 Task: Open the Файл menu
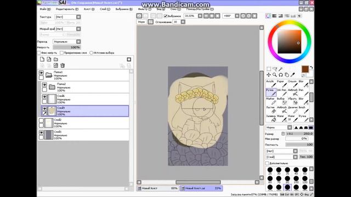[45, 9]
